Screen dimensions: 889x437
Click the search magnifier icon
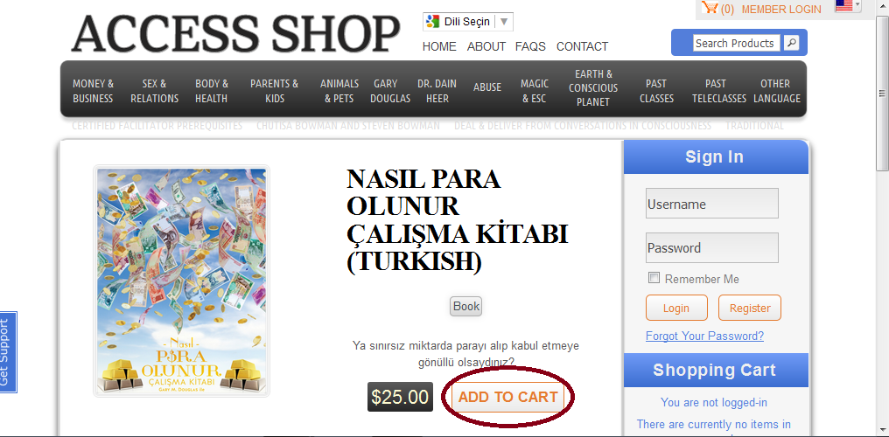[792, 43]
